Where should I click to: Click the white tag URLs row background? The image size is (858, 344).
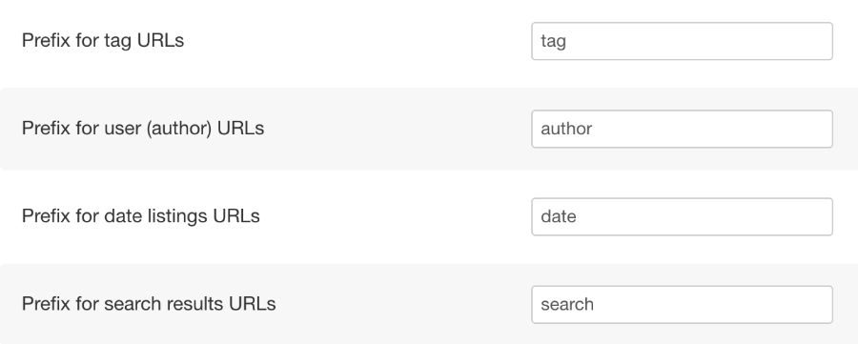click(x=356, y=41)
